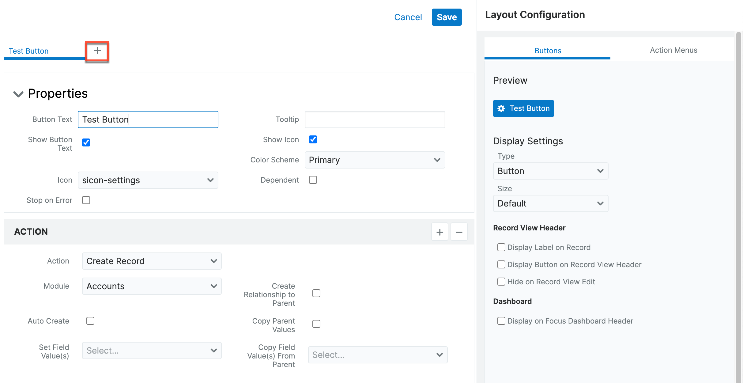Viewport: 743px width, 383px height.
Task: Click Test Button preview with gear icon
Action: click(x=523, y=108)
